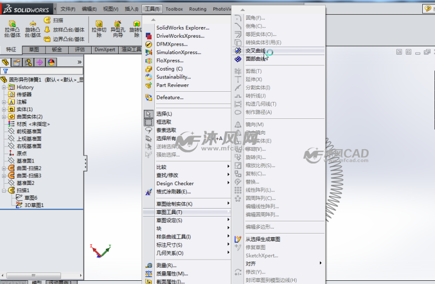The height and width of the screenshot is (284, 435).
Task: Expand the 曲面实体(2) surface bodies folder
Action: [5, 117]
